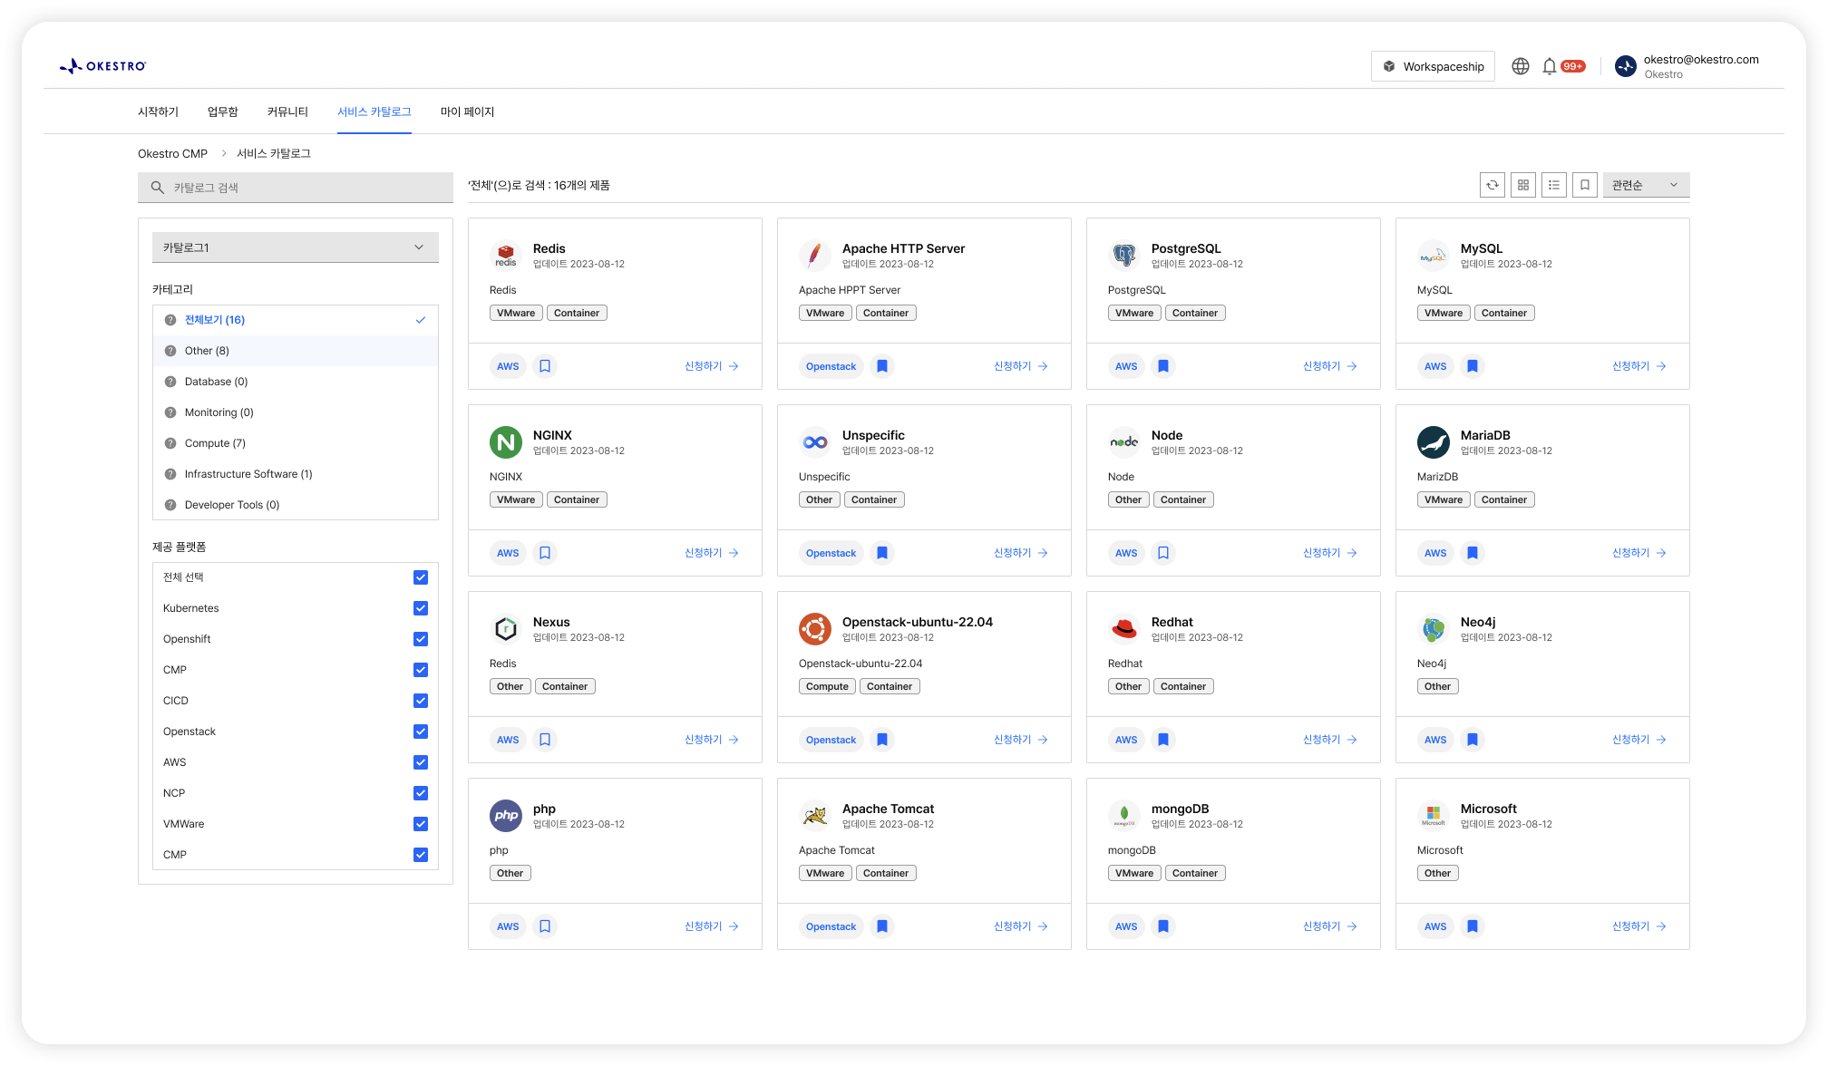The height and width of the screenshot is (1066, 1828).
Task: Select the Other (8) category
Action: [296, 351]
